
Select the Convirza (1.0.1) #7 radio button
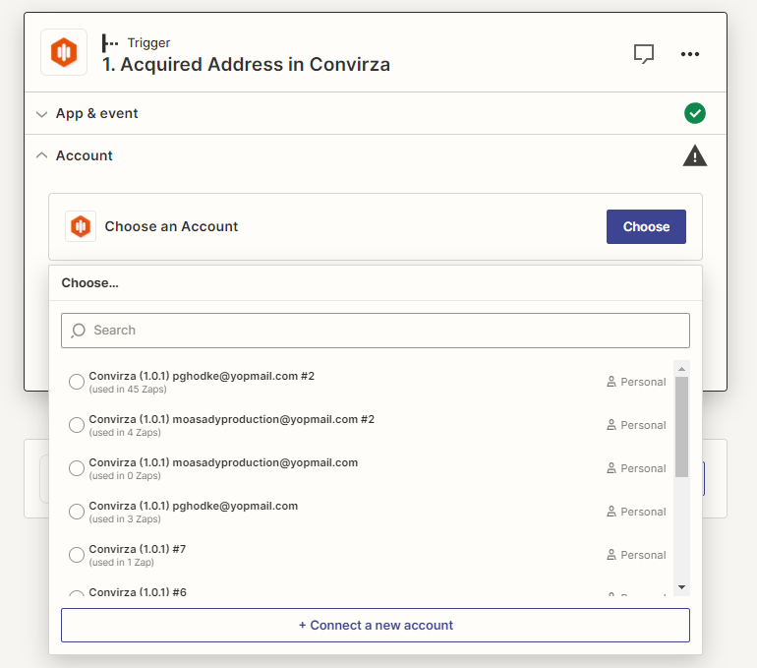[x=77, y=555]
